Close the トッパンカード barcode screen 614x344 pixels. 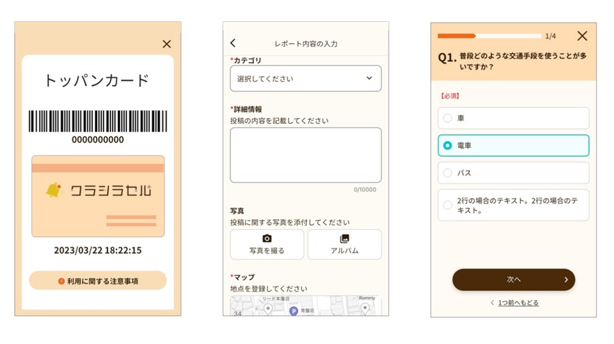point(166,44)
